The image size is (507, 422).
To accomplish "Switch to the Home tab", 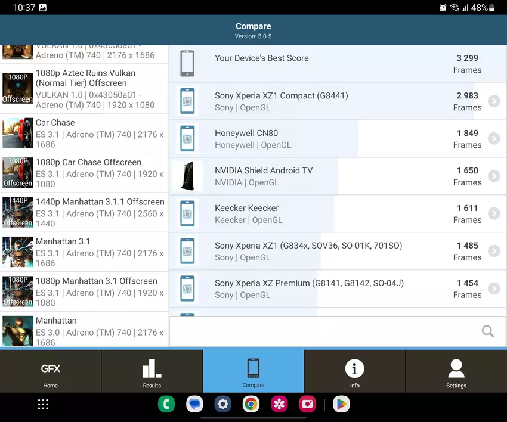I will [51, 372].
